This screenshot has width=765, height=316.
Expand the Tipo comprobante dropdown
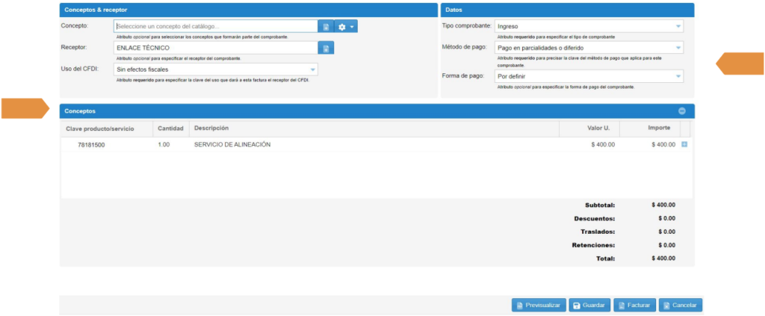[x=589, y=26]
